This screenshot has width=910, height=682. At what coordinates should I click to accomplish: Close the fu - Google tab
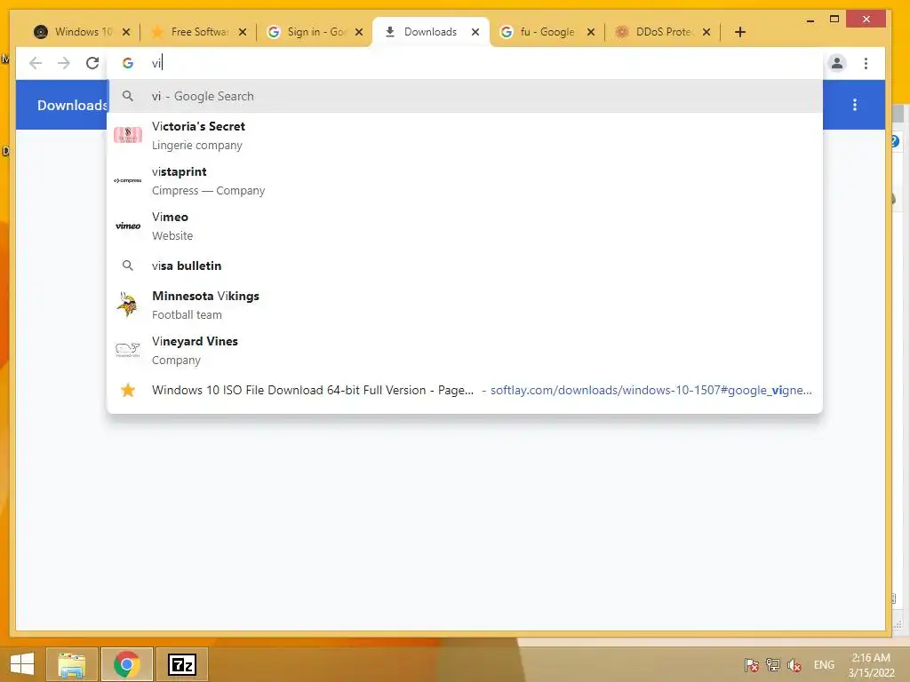(x=591, y=33)
